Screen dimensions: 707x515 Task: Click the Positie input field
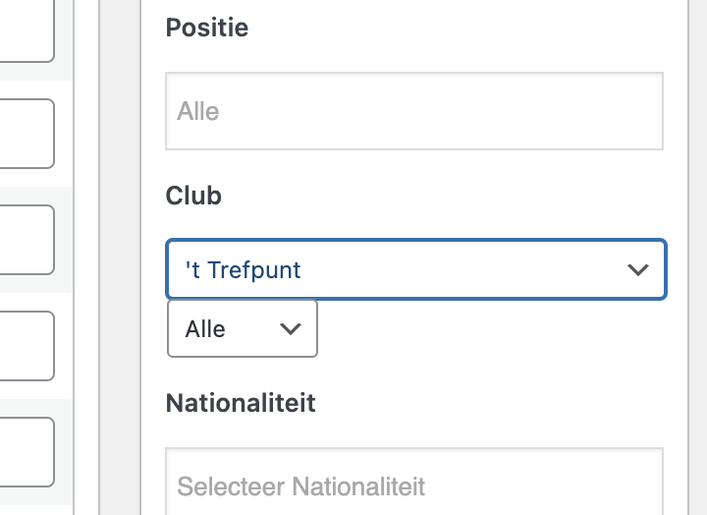[414, 111]
